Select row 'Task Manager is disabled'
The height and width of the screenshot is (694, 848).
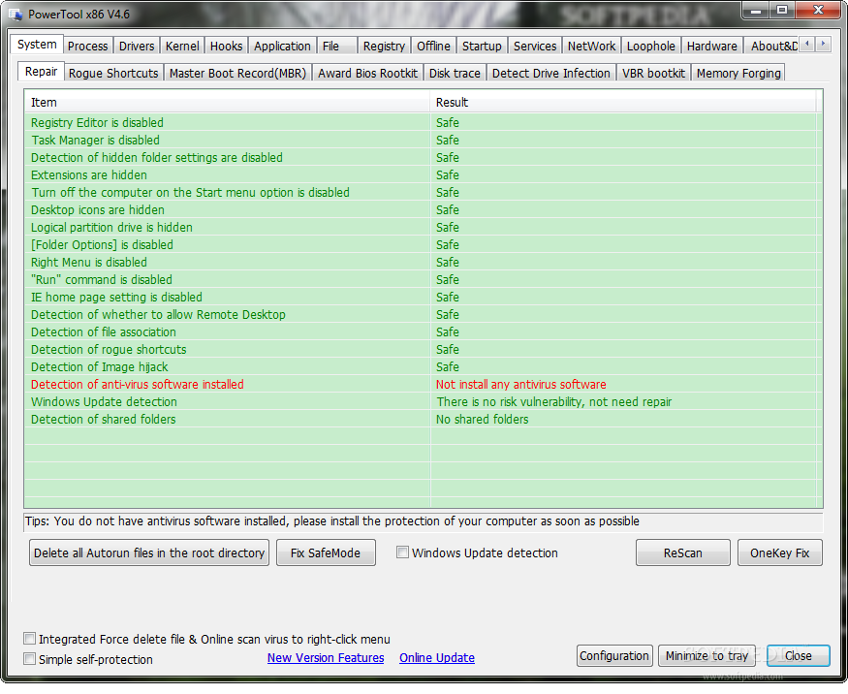click(x=421, y=141)
